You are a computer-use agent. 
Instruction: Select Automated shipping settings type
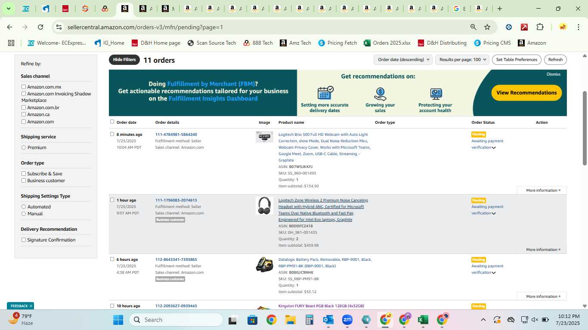[x=24, y=207]
